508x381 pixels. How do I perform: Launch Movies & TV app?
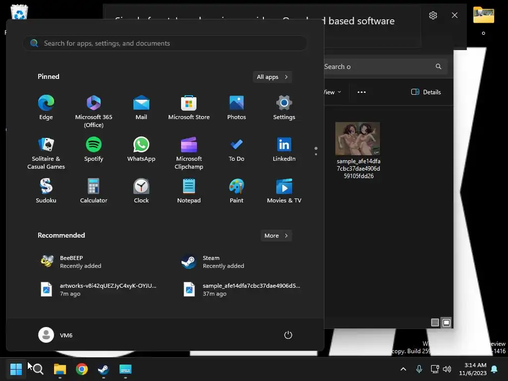[x=284, y=191]
